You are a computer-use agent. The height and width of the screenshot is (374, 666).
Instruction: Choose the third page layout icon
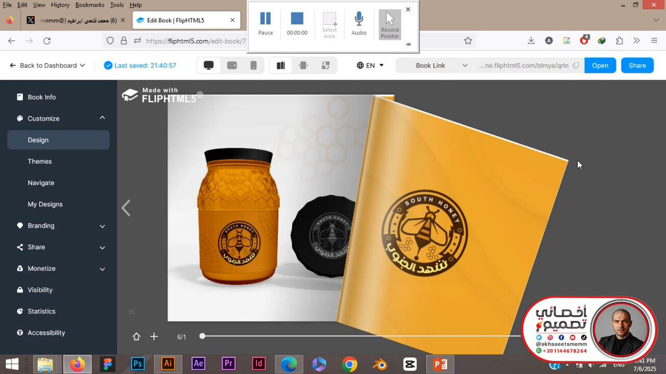[325, 65]
